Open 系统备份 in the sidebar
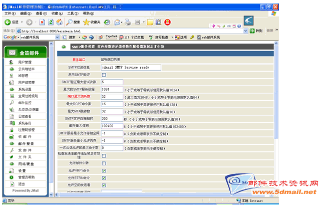 coord(25,123)
